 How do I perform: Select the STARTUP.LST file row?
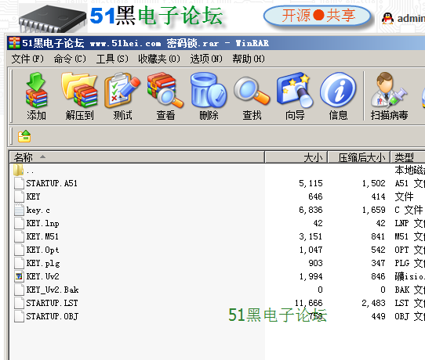pos(52,303)
